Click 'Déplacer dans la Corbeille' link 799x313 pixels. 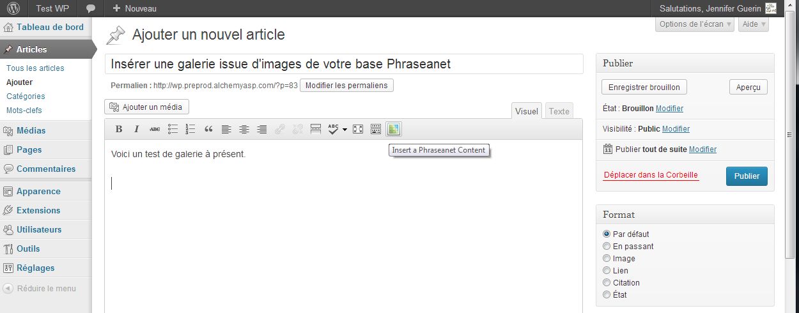pyautogui.click(x=651, y=175)
